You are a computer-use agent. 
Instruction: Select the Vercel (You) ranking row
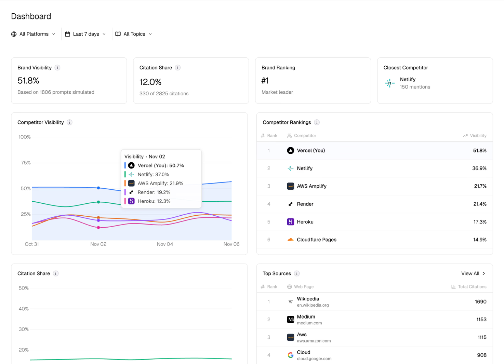click(374, 151)
